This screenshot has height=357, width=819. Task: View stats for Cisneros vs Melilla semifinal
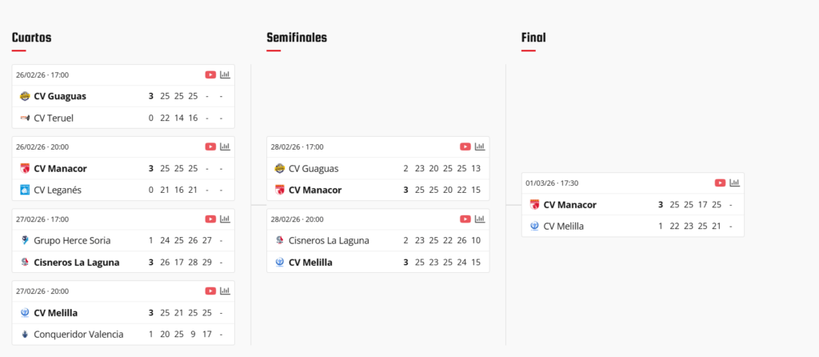pos(479,219)
